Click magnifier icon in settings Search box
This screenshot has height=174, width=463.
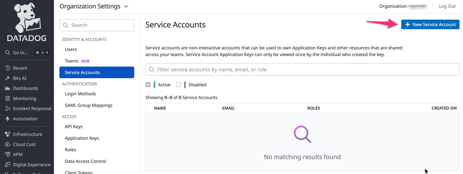point(66,25)
